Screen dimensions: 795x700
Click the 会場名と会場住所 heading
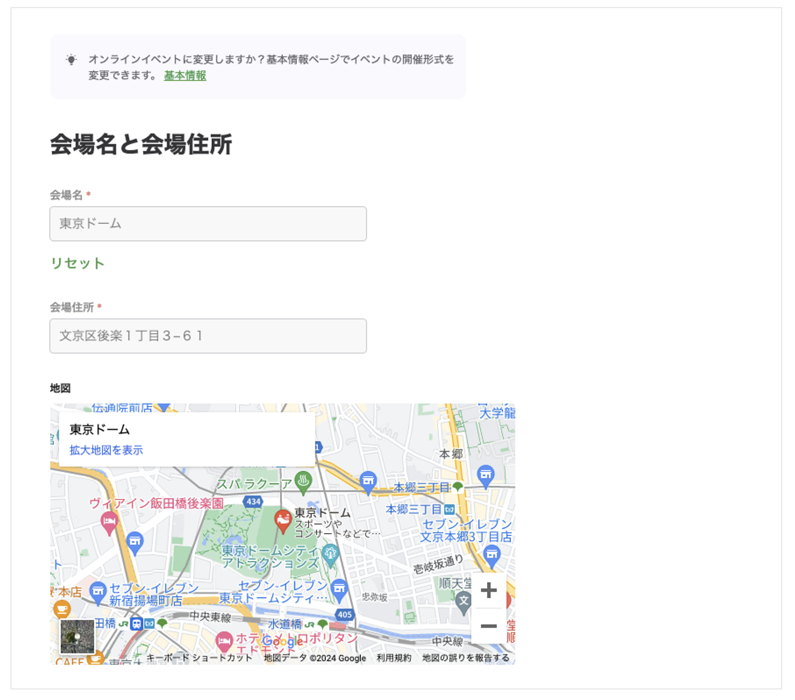(141, 144)
